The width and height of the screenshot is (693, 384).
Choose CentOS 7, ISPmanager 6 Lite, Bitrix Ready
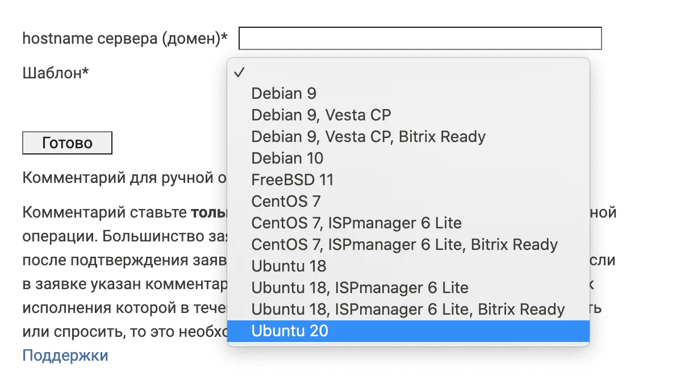[404, 244]
